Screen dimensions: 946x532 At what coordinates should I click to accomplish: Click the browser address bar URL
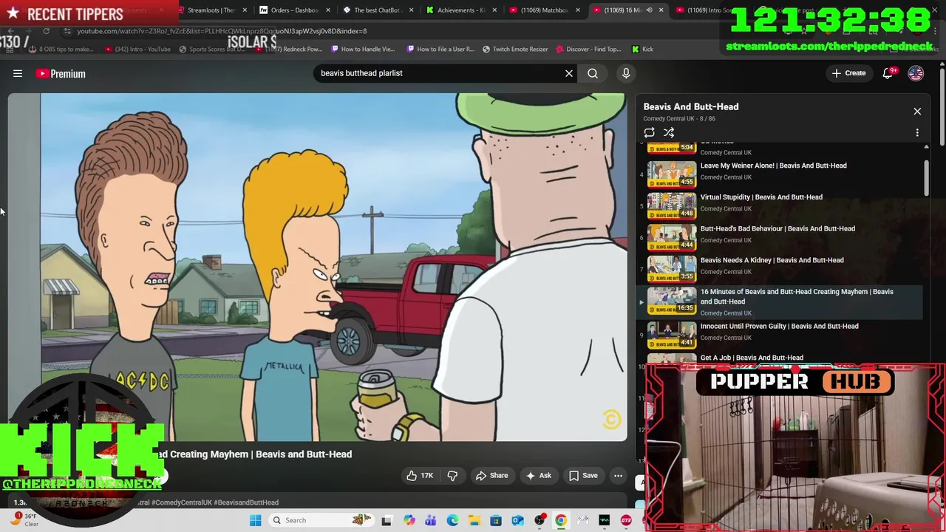point(222,31)
